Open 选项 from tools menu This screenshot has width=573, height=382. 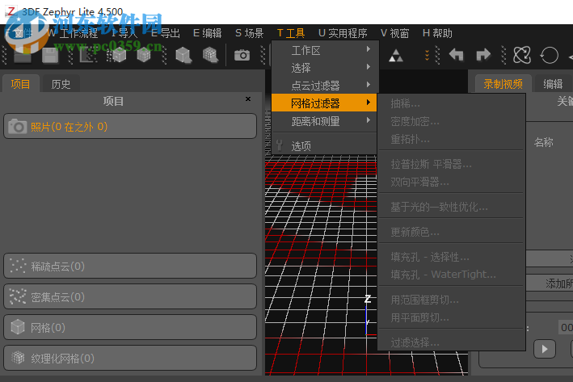325,145
